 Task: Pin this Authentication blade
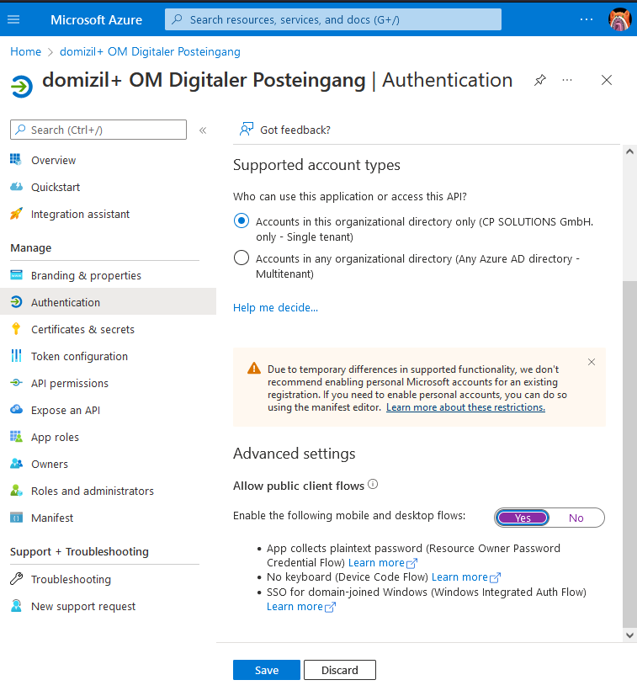pos(540,80)
